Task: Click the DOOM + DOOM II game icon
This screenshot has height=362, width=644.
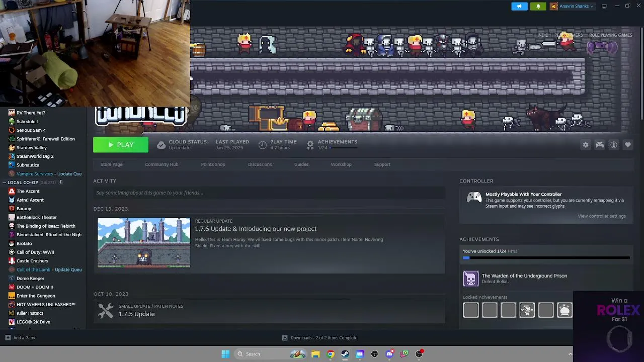Action: tap(12, 287)
